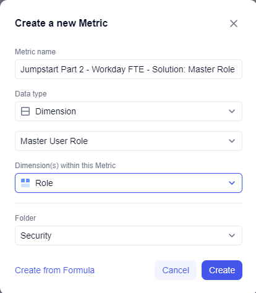Screen dimensions: 256x293
Task: Click the Dimension(s) within this Metric label
Action: tap(65, 166)
